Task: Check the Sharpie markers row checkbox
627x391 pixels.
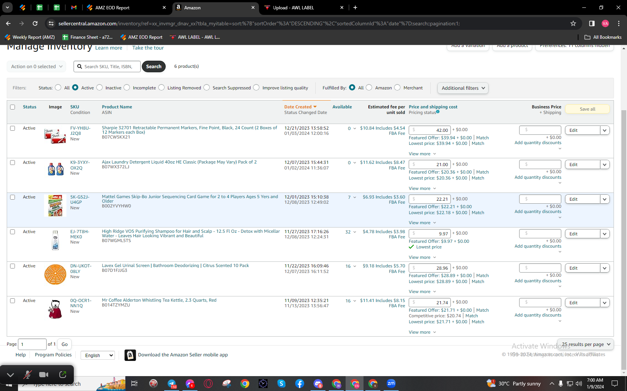Action: pos(12,128)
